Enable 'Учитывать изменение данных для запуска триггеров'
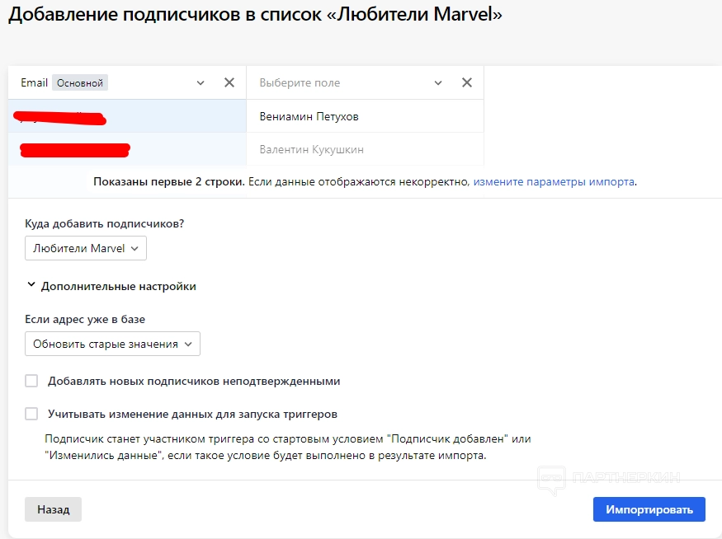This screenshot has height=539, width=722. tap(31, 414)
